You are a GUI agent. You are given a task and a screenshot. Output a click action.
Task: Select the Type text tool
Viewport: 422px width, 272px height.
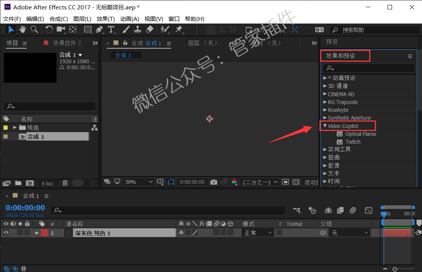111,29
